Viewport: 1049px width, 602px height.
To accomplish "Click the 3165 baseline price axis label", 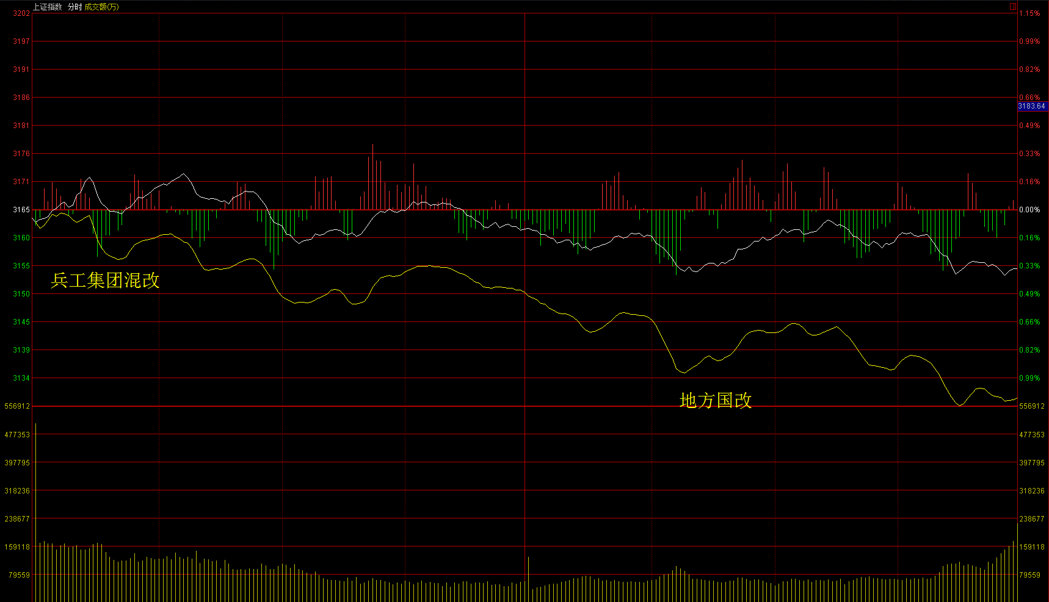I will coord(21,210).
